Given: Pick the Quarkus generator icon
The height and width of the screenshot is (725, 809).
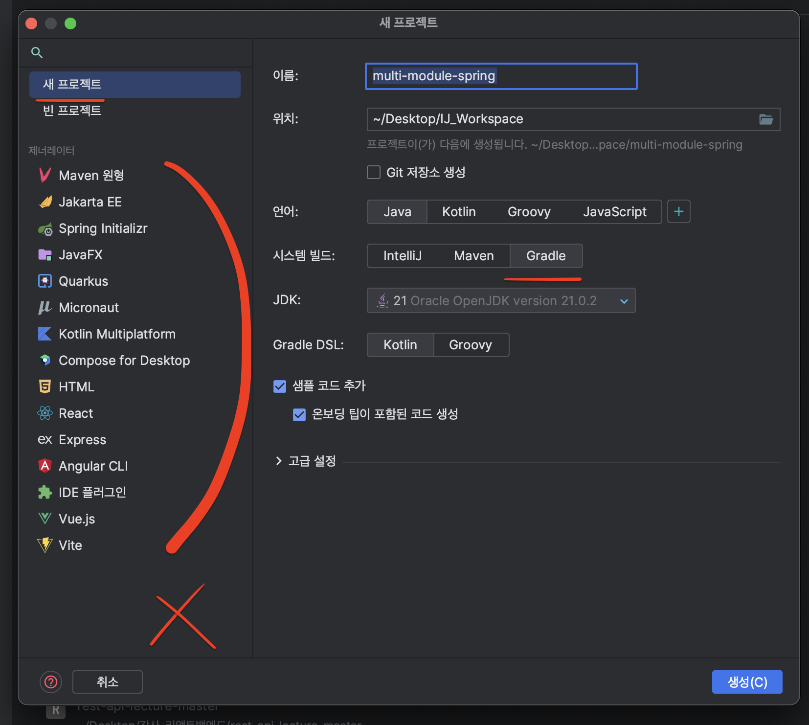Looking at the screenshot, I should (x=45, y=281).
